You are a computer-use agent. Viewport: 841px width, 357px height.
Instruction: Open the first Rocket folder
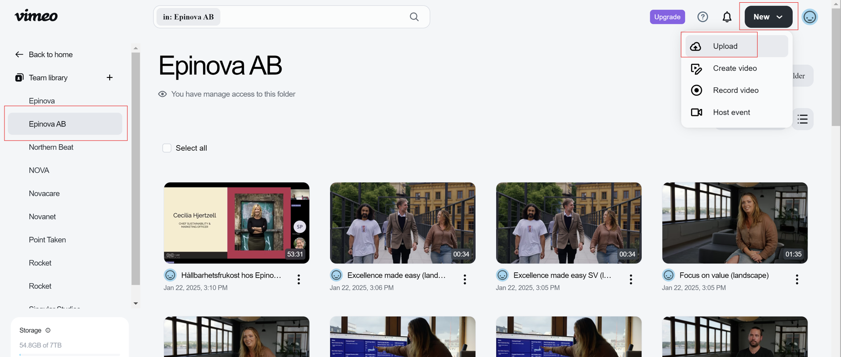coord(40,263)
